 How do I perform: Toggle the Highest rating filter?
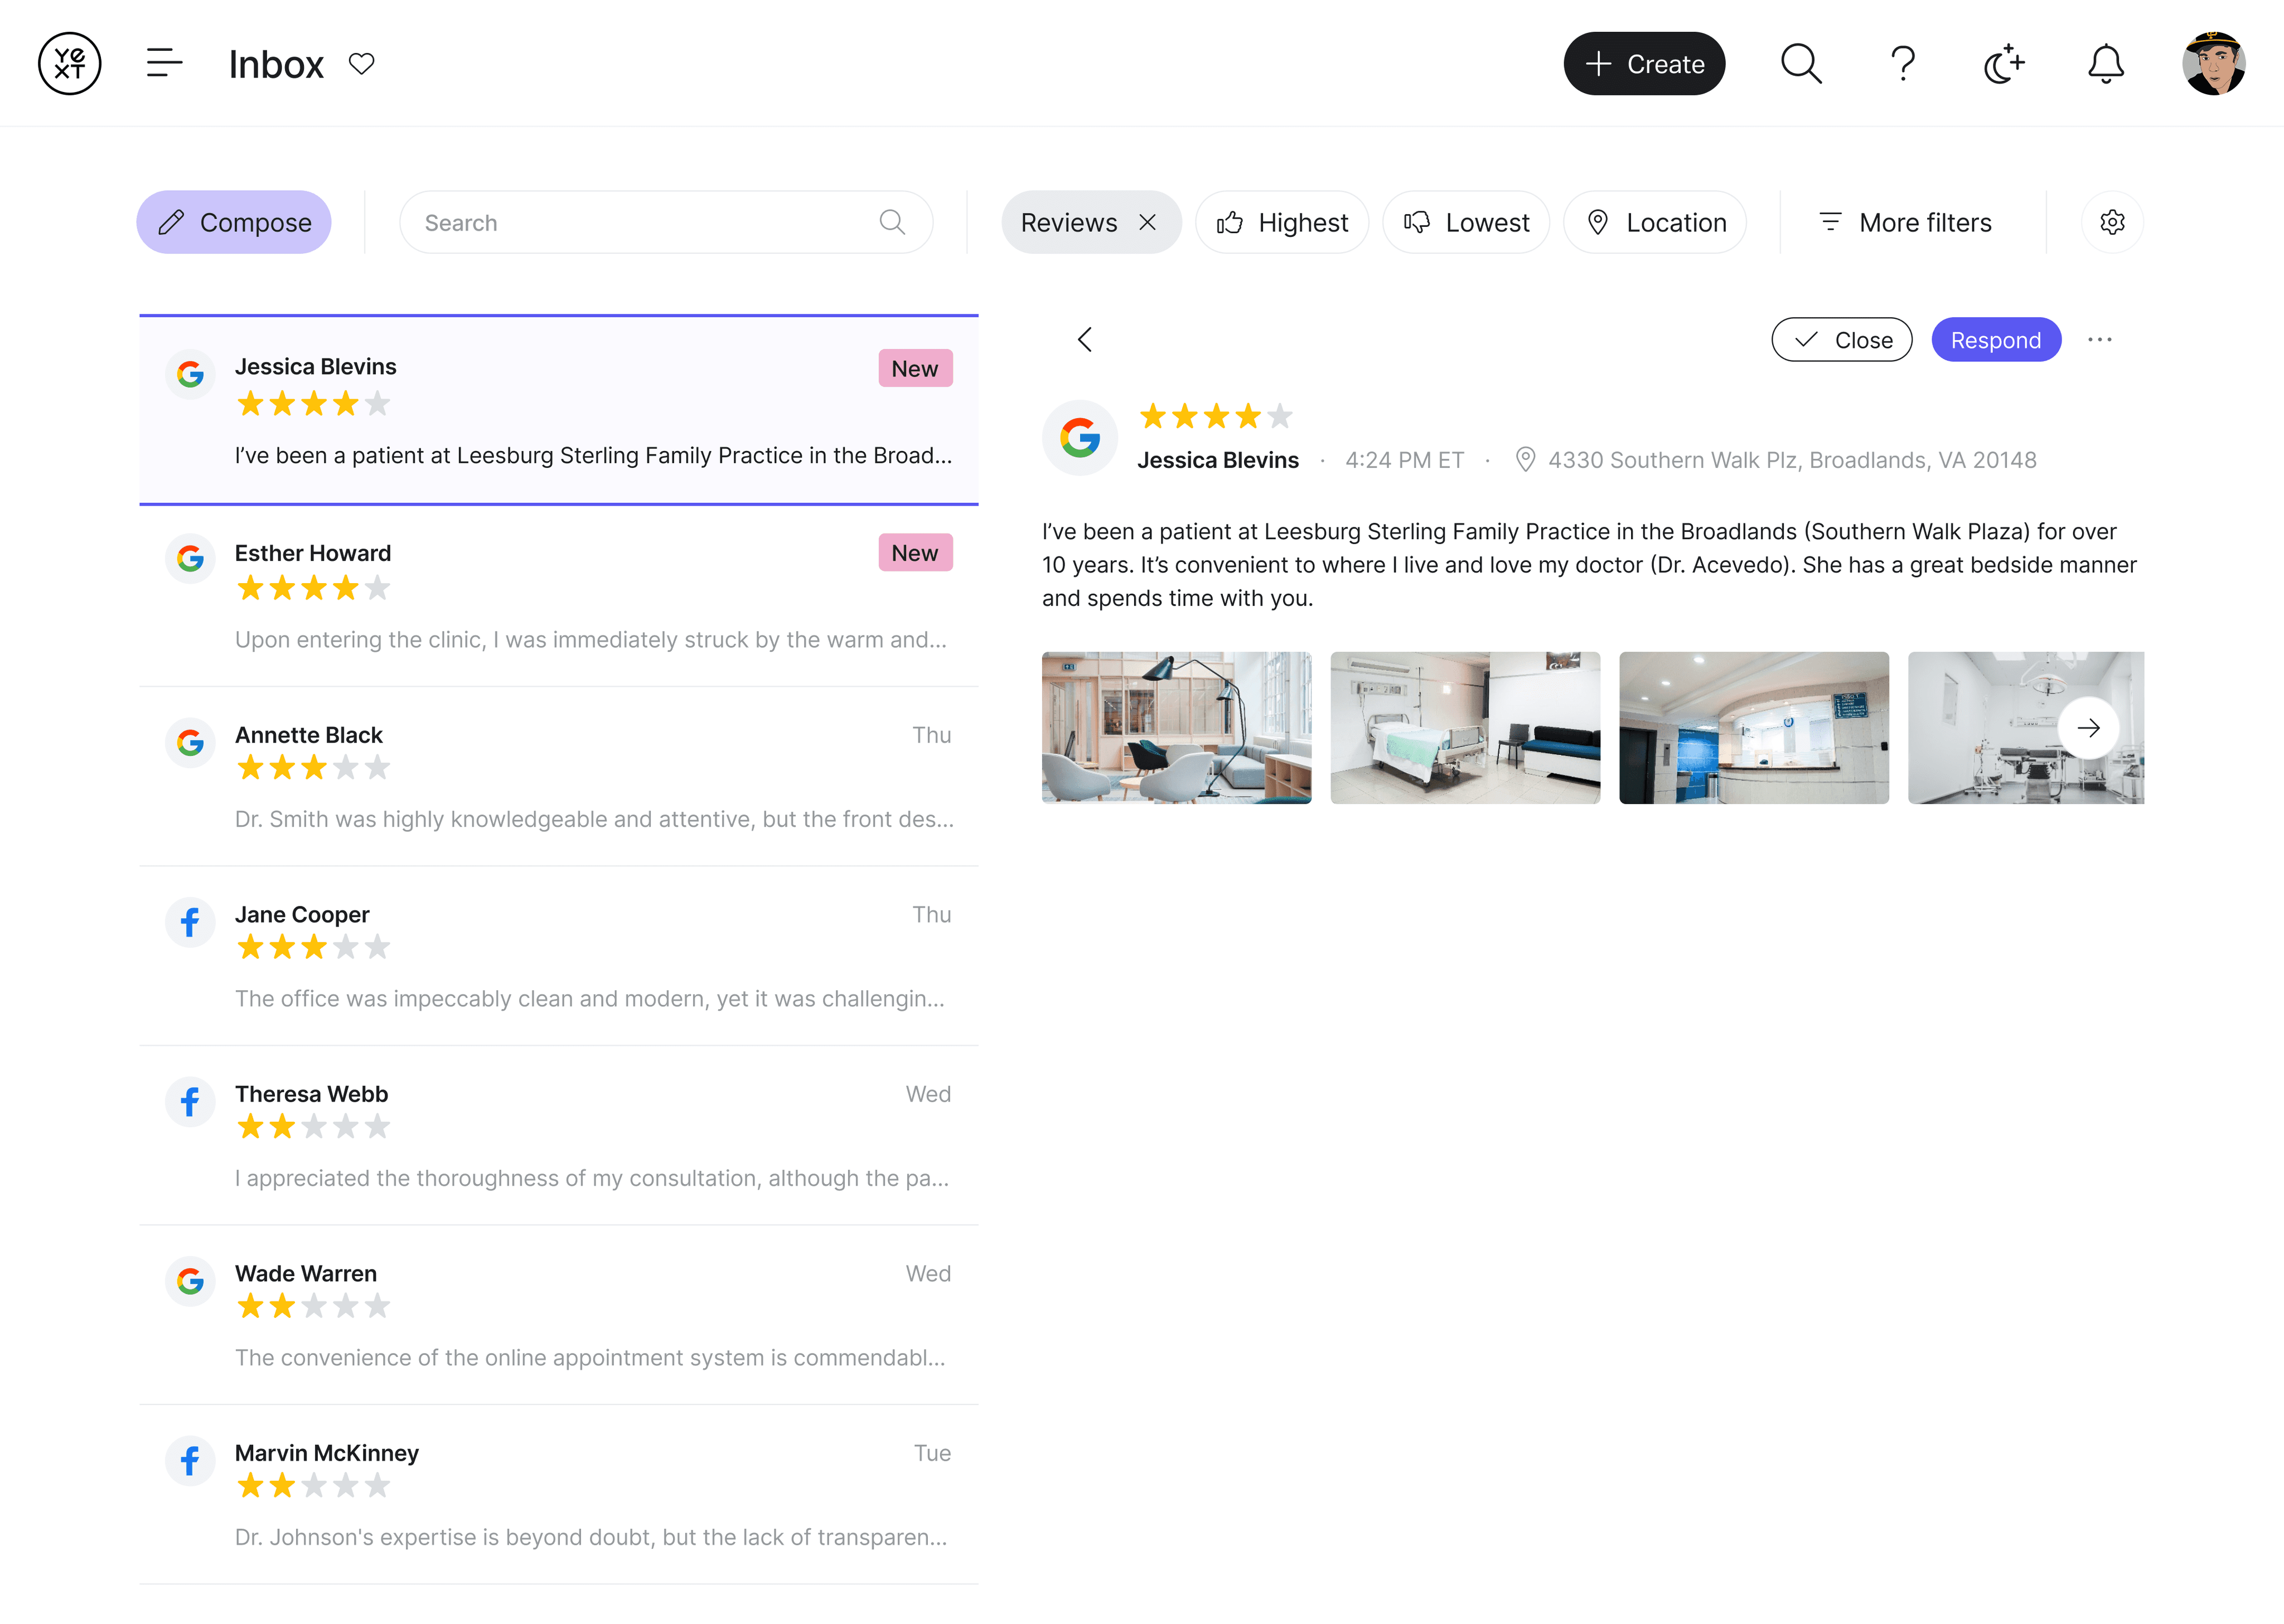coord(1282,222)
